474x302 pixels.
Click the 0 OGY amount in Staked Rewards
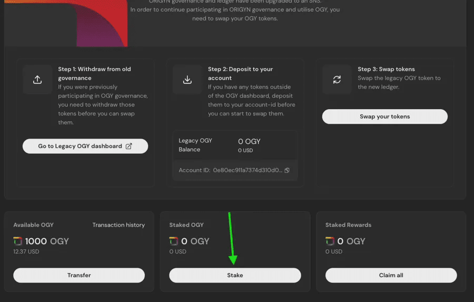pos(351,241)
